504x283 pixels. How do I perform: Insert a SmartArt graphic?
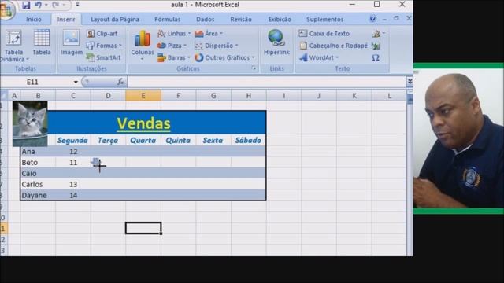click(103, 57)
